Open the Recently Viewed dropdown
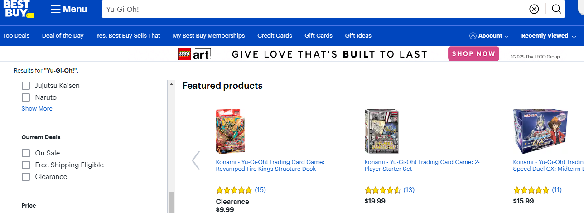 coord(548,36)
